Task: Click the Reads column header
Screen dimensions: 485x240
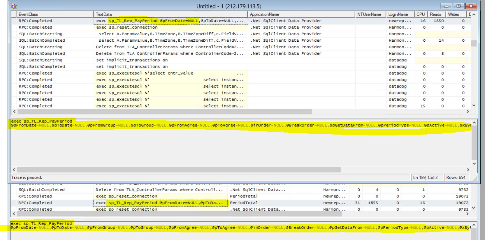Action: tap(437, 14)
